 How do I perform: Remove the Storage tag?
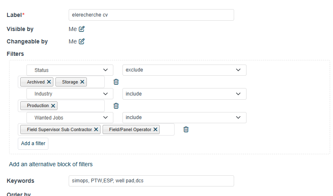(x=82, y=82)
